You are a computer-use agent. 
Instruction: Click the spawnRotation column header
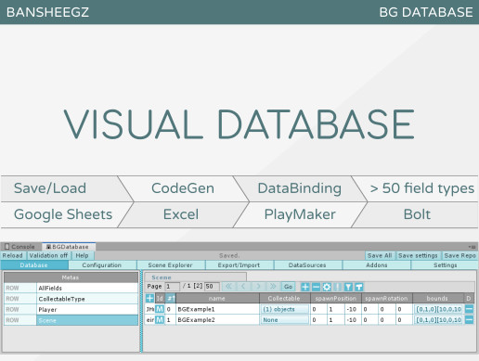387,298
